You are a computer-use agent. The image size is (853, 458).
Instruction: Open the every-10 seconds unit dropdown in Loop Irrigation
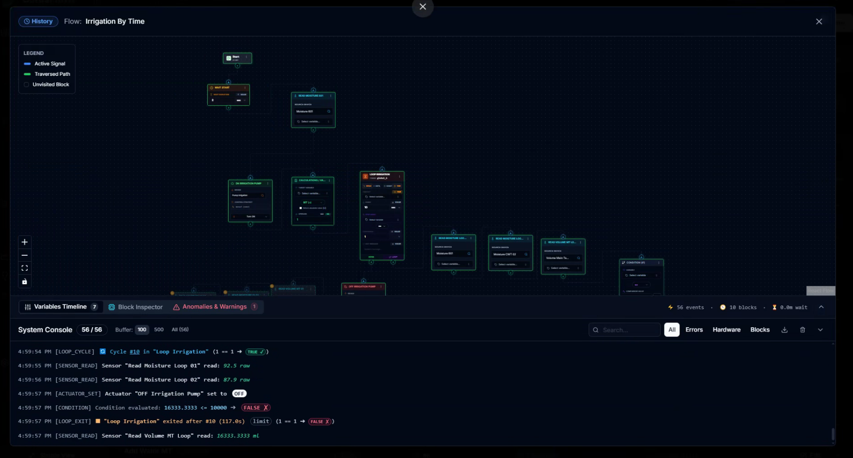[396, 208]
